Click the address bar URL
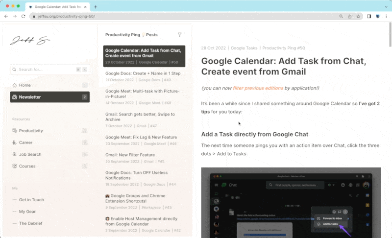 point(67,16)
